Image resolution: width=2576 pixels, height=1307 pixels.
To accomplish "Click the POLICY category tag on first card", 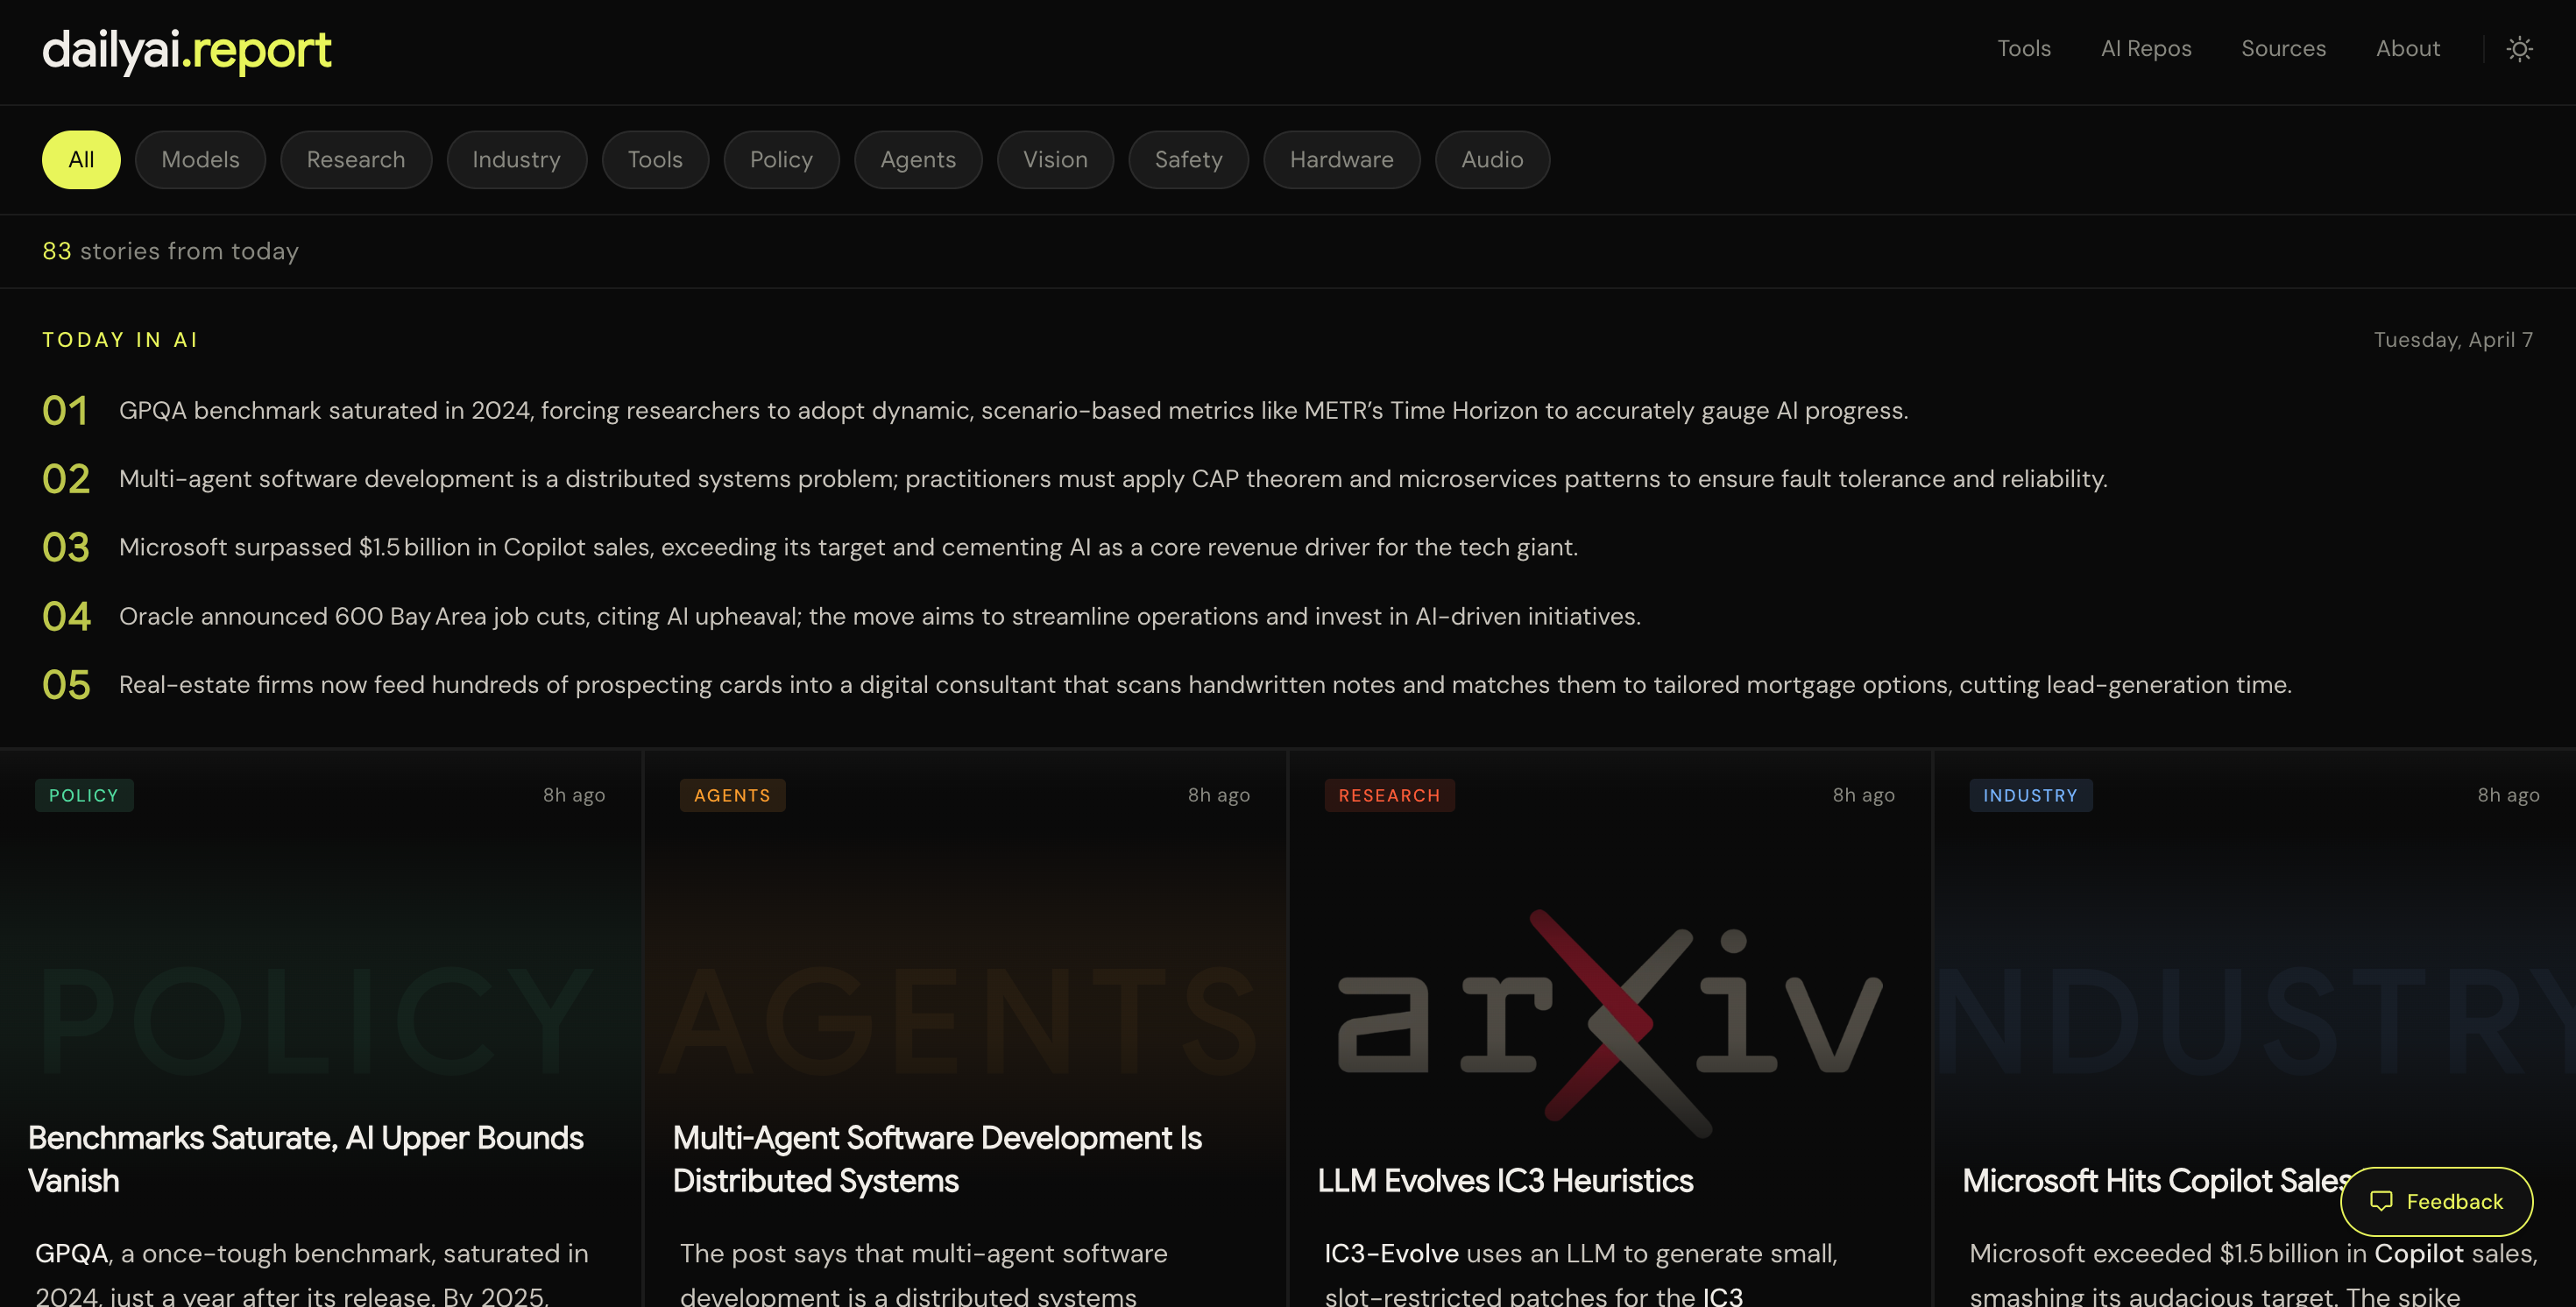I will coord(84,795).
